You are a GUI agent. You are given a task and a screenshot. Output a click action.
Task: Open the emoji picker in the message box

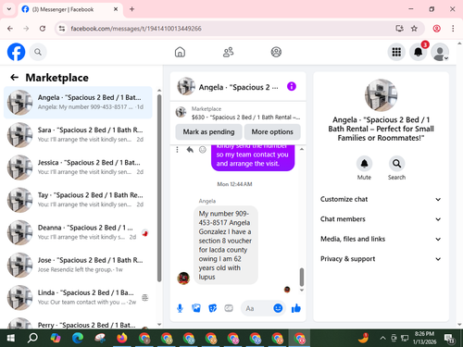click(x=278, y=308)
